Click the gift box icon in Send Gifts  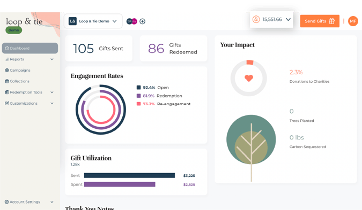[332, 21]
